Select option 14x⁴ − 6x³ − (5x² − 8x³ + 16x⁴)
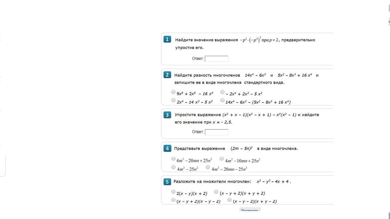 222,101
